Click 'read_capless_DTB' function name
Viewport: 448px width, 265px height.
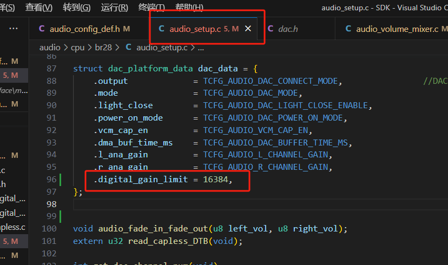pos(168,241)
